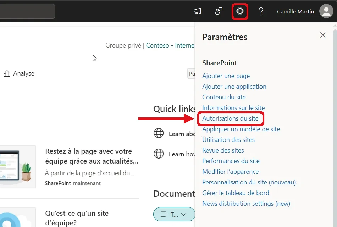Click the "Learn hov" quick link text

182,154
